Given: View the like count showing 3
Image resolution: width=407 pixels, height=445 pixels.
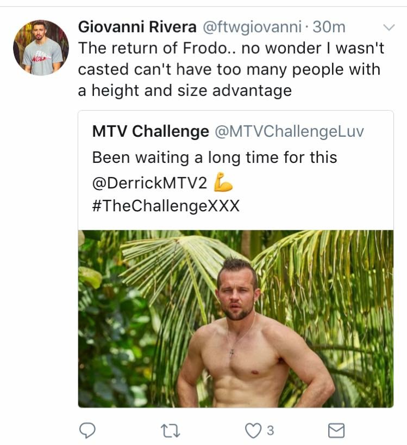Looking at the screenshot, I should (x=270, y=430).
